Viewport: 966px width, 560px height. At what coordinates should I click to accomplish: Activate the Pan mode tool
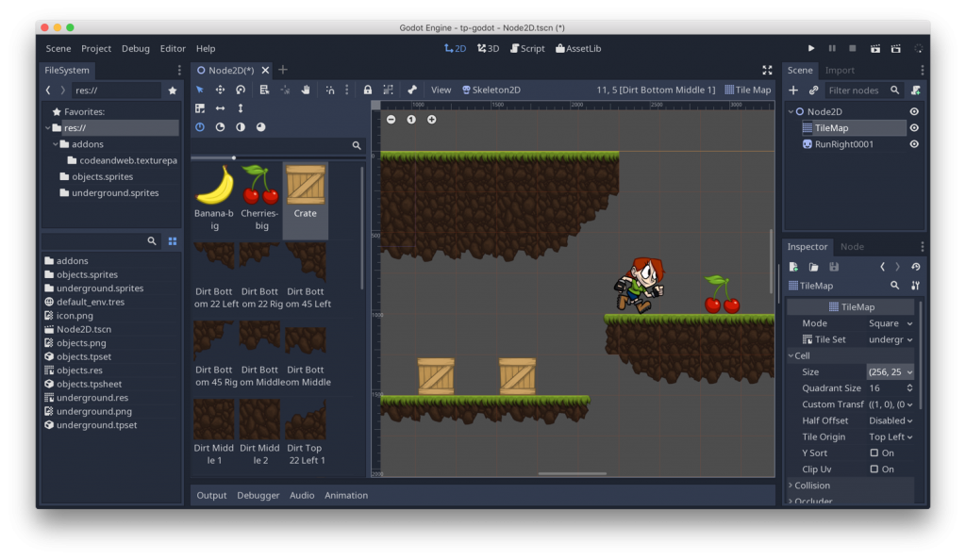(305, 90)
